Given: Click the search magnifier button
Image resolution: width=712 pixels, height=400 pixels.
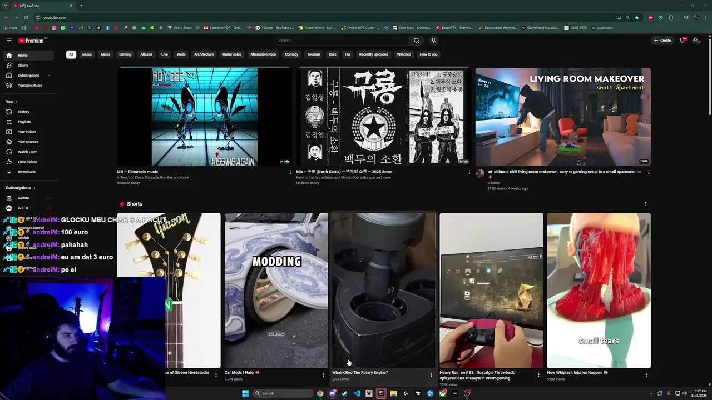Looking at the screenshot, I should (416, 41).
